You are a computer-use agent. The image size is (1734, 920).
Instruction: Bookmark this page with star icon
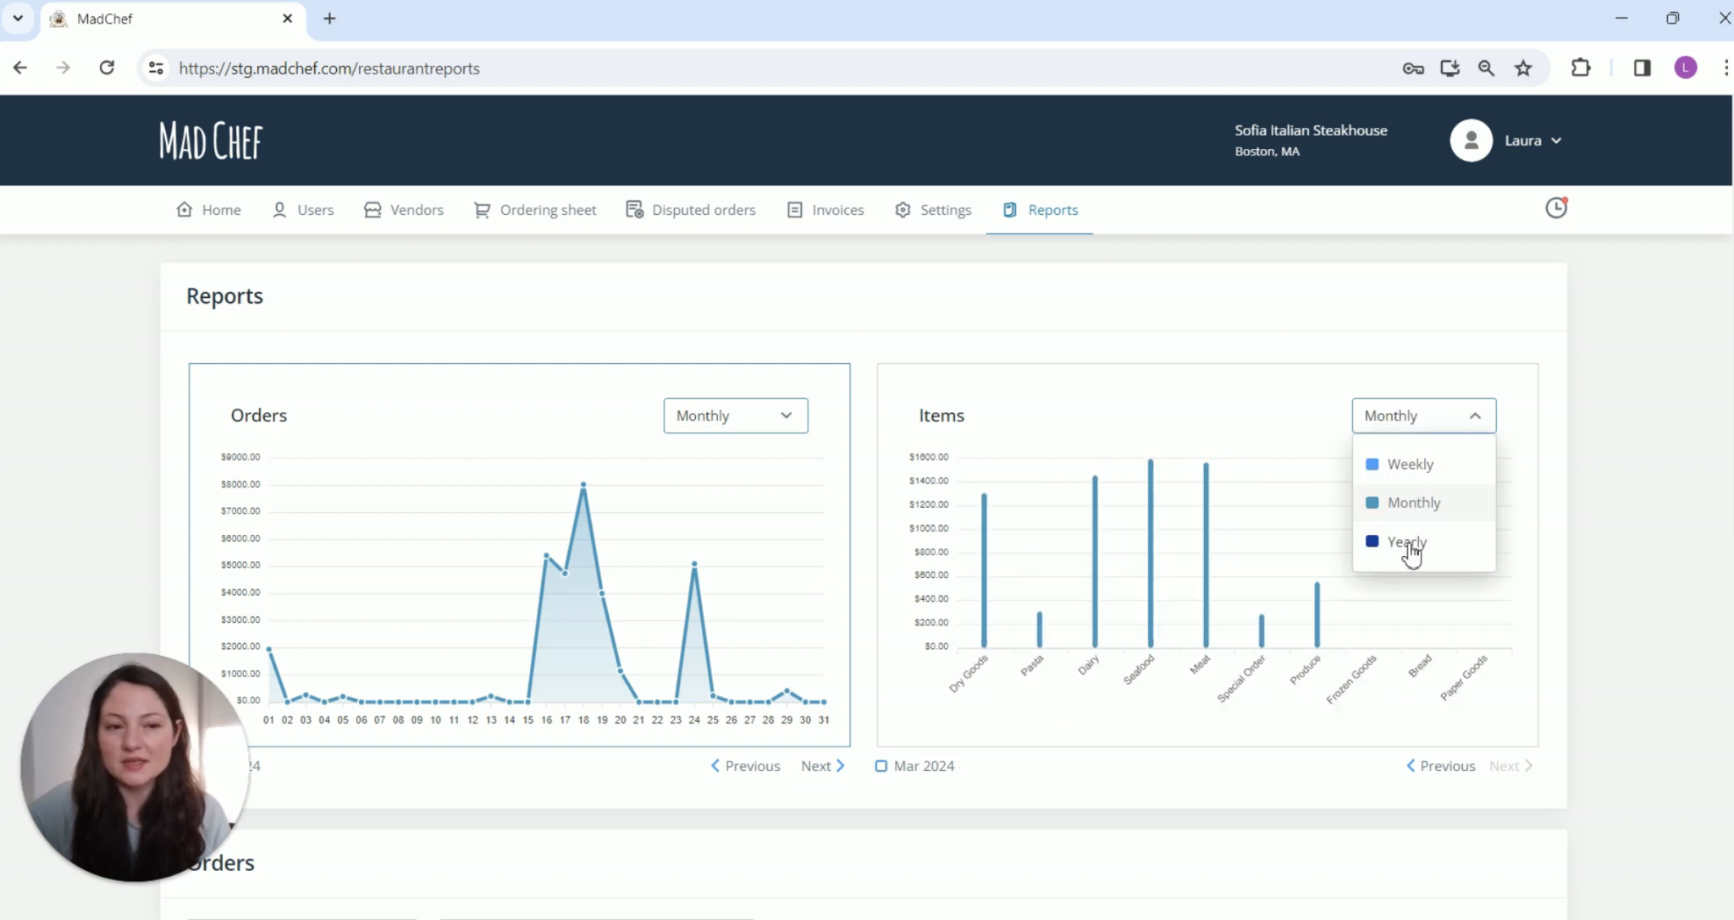click(1523, 69)
